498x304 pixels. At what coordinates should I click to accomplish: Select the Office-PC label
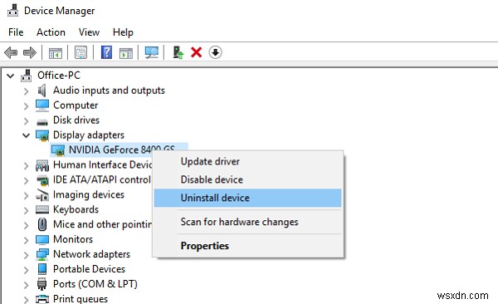[x=59, y=76]
